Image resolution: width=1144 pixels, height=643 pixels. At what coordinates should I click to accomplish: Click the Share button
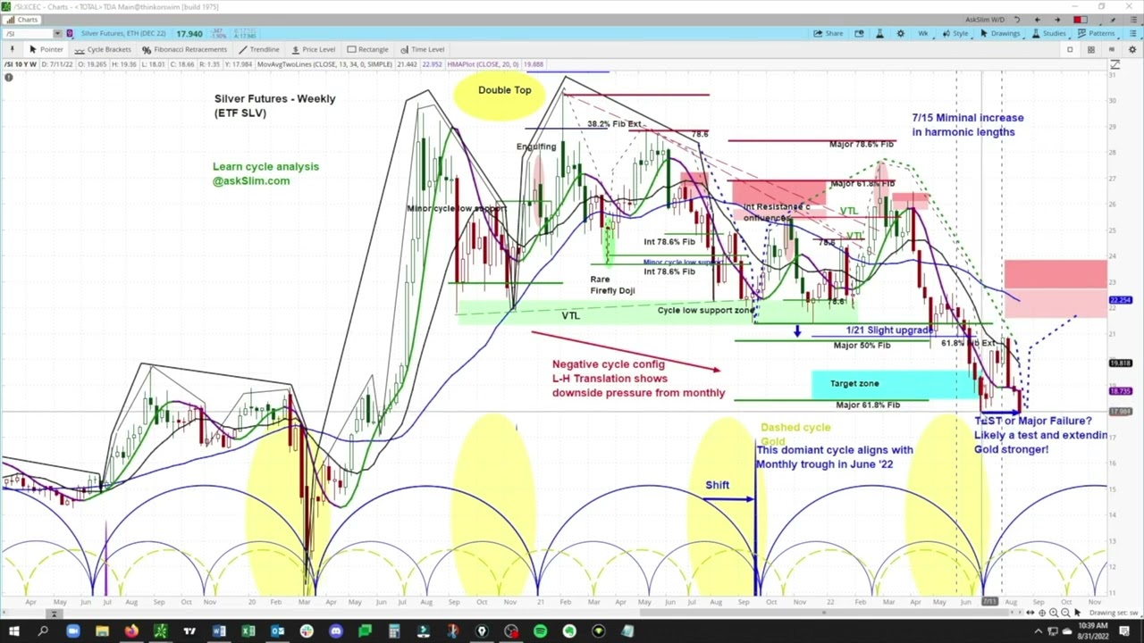828,34
